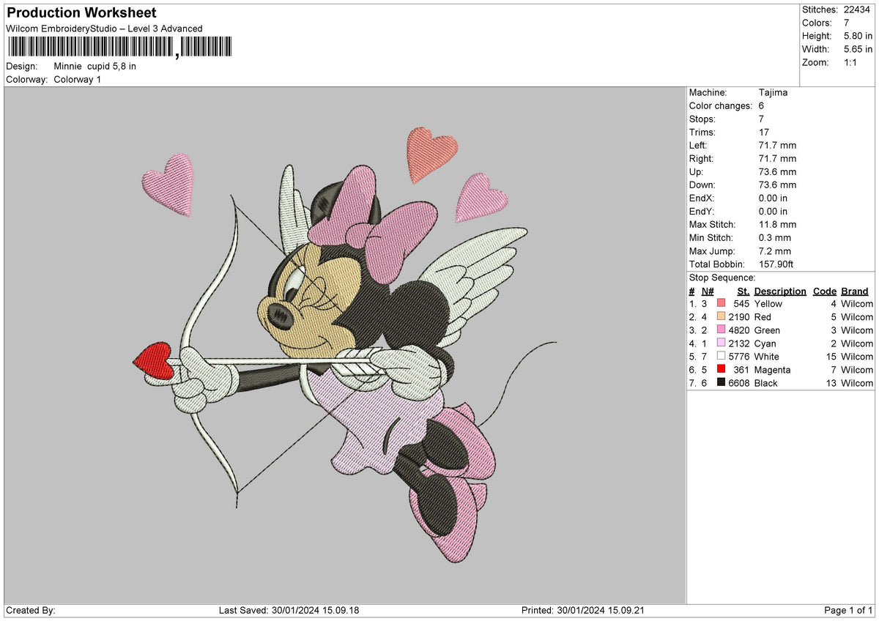Select the "Color changes:" label
This screenshot has width=879, height=621.
pyautogui.click(x=721, y=106)
